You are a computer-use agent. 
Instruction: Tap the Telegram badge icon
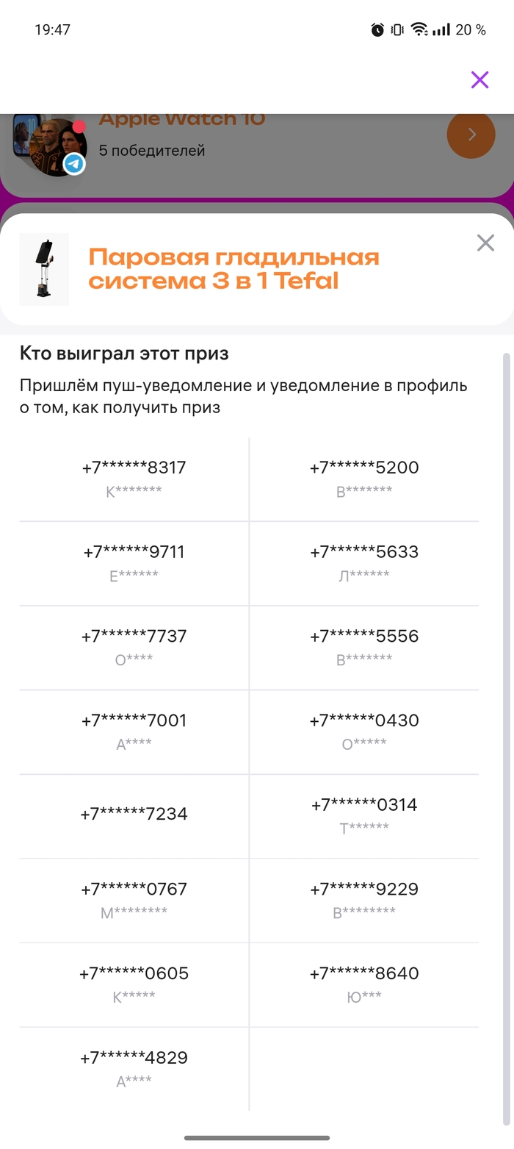pyautogui.click(x=73, y=164)
